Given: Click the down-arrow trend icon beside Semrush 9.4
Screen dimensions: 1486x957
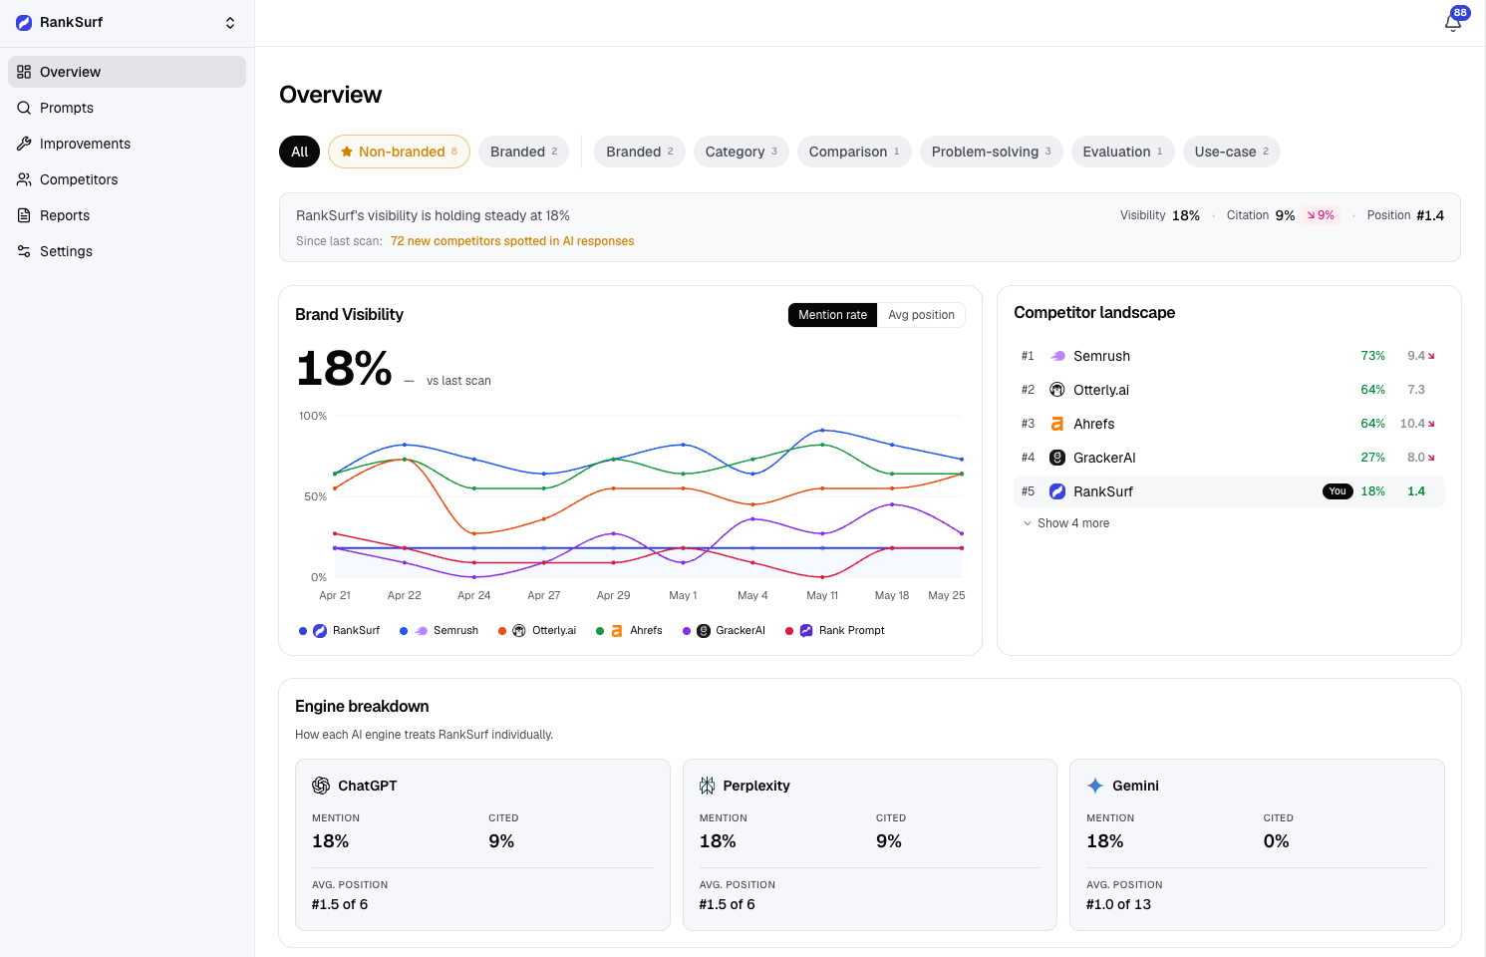Looking at the screenshot, I should pyautogui.click(x=1432, y=356).
